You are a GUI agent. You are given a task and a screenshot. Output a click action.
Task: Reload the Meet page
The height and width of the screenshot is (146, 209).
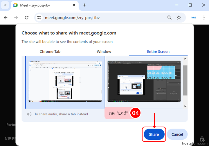click(27, 18)
